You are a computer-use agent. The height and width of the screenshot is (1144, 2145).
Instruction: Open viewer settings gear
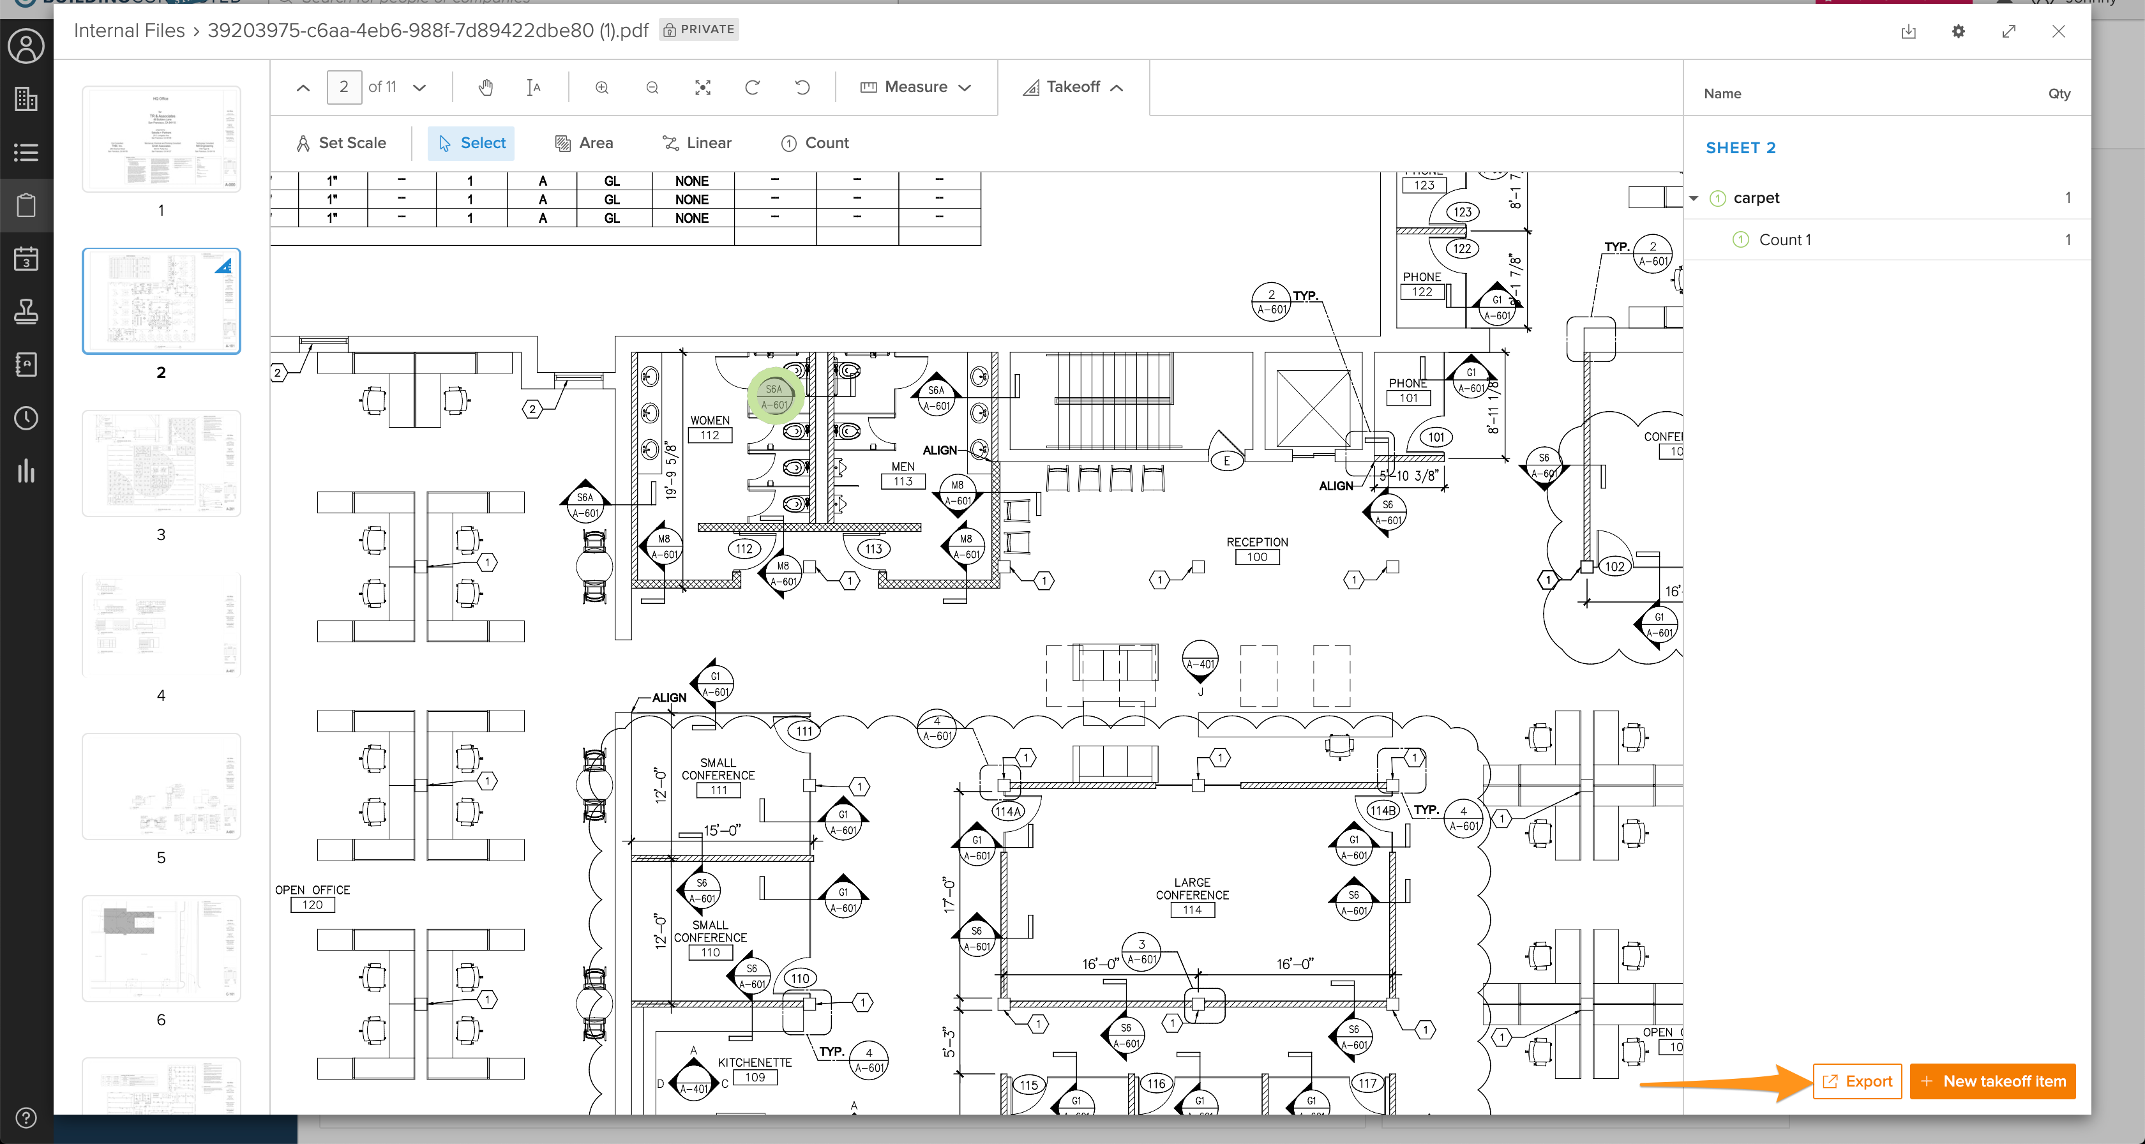[x=1959, y=32]
